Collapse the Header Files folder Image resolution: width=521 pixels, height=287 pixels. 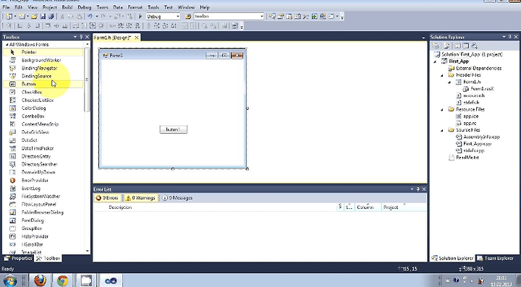[x=442, y=75]
